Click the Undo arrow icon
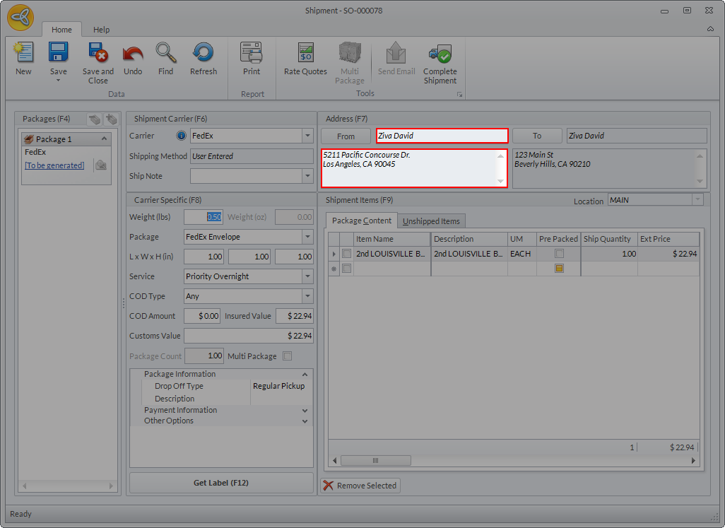 click(133, 54)
